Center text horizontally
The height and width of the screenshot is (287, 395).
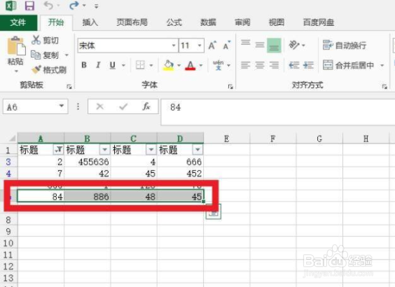click(259, 65)
